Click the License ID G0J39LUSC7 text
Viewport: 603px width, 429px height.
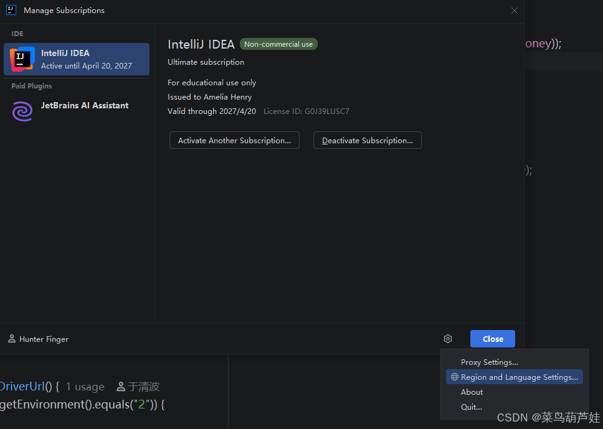tap(306, 111)
